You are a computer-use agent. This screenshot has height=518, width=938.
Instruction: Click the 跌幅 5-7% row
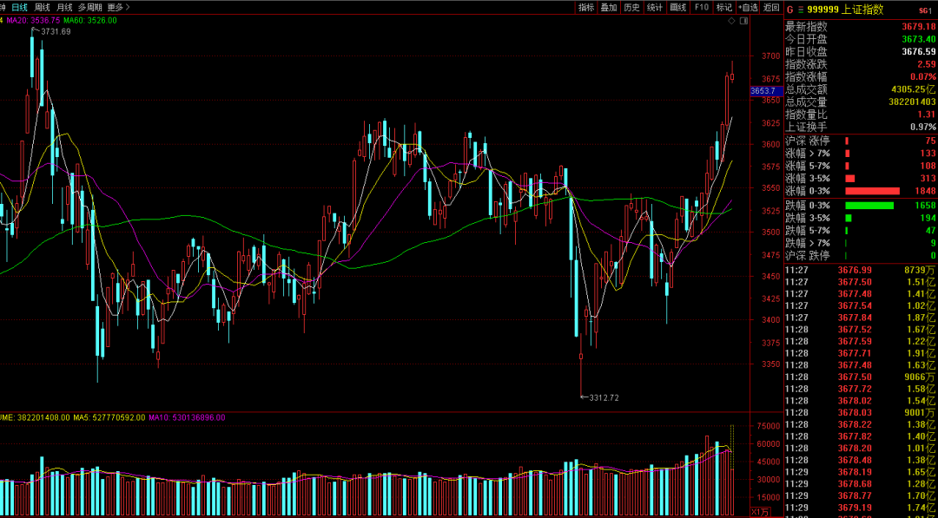click(861, 230)
